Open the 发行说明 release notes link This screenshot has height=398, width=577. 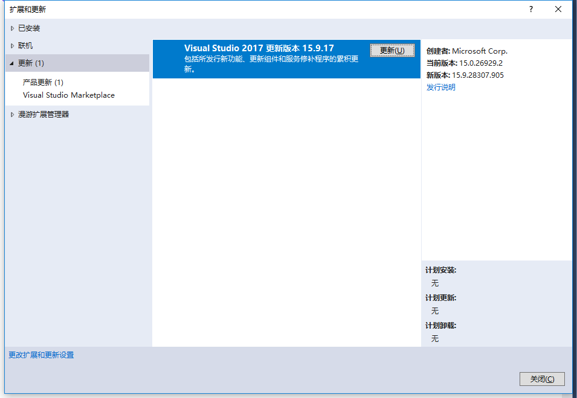click(x=441, y=87)
